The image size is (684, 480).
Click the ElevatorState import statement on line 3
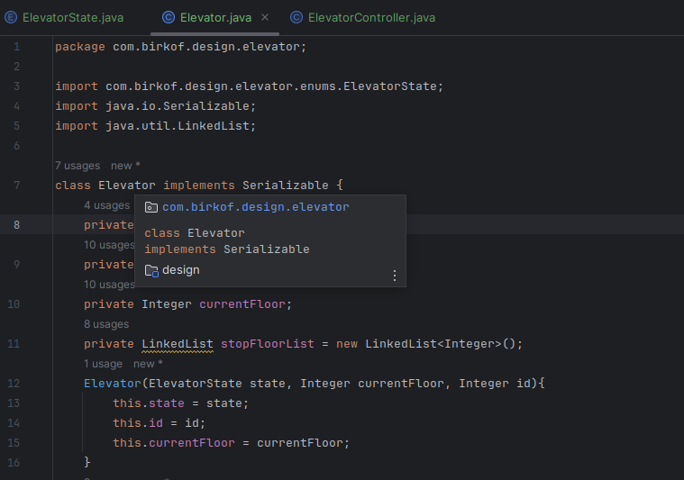click(249, 86)
